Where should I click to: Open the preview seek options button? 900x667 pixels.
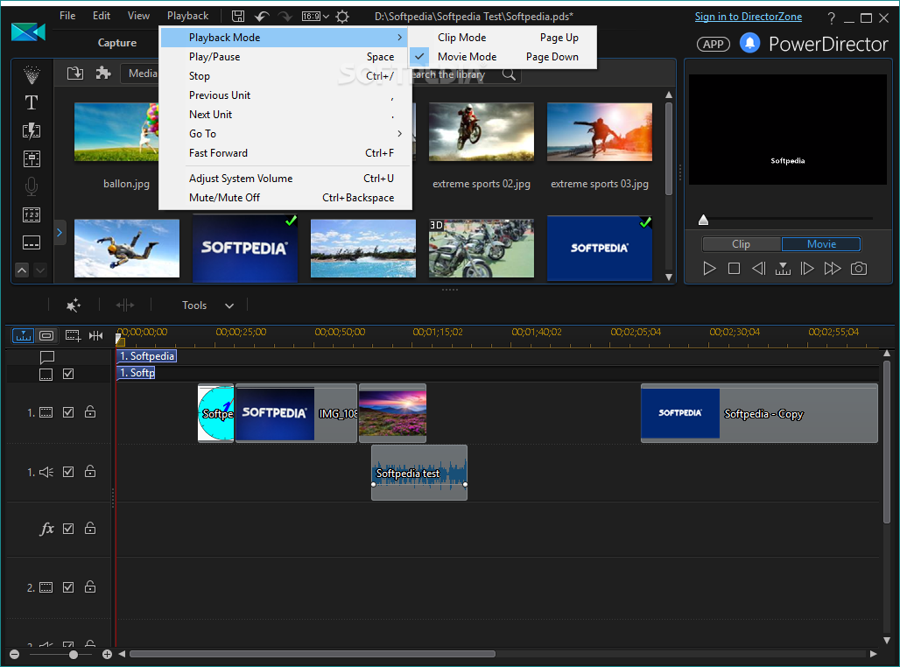[x=783, y=268]
